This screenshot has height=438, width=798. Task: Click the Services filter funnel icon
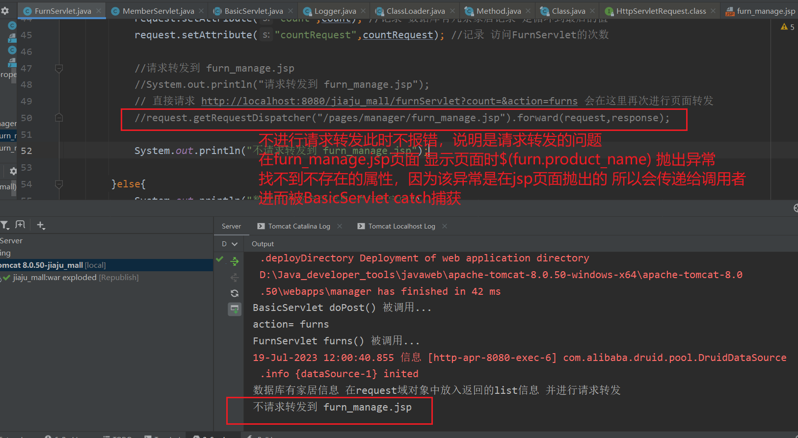[x=5, y=225]
